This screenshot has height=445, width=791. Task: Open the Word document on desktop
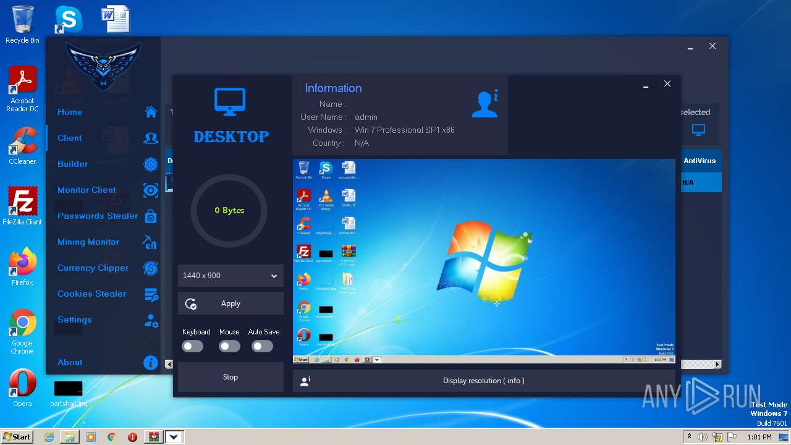[x=116, y=20]
